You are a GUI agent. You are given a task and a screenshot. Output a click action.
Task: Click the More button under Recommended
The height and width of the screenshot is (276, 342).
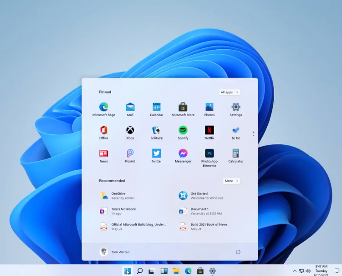coord(231,181)
